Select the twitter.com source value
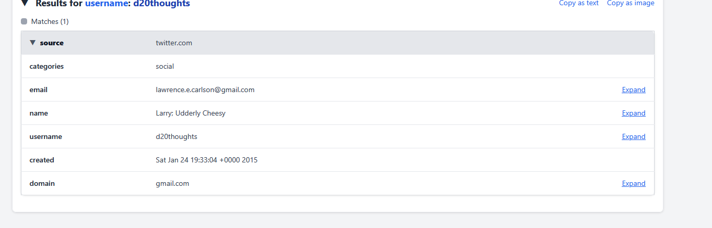The image size is (712, 228). pyautogui.click(x=174, y=43)
